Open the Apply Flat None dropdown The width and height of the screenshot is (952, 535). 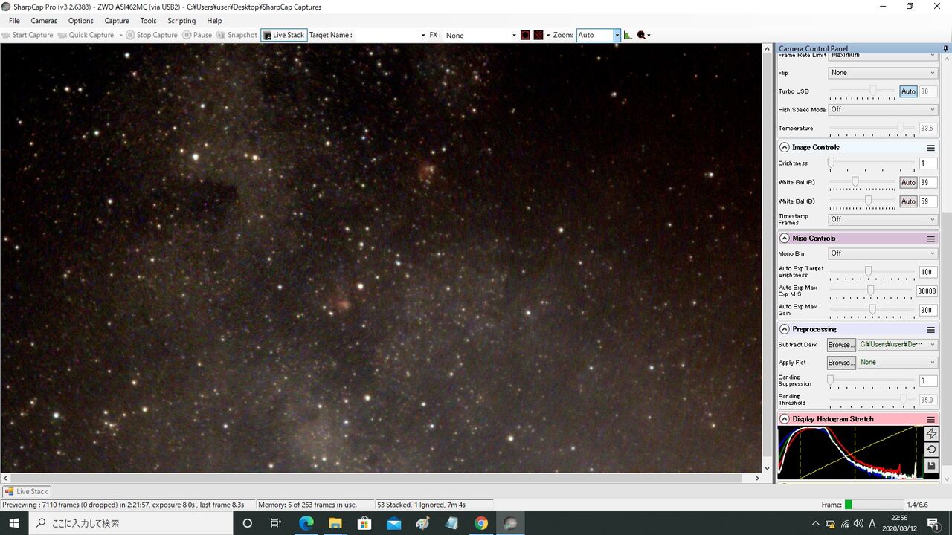coord(898,363)
